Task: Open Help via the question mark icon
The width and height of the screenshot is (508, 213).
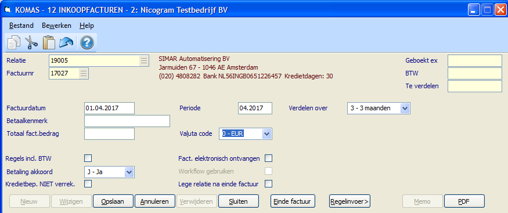Action: (87, 42)
